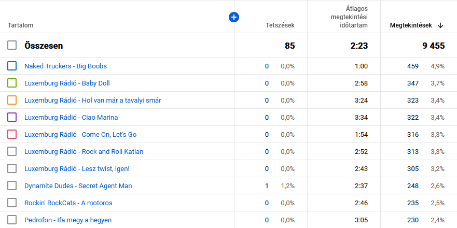Screen dimensions: 457x228
Task: Open Luxemburg Rádió - Lesz twist, igen!
Action: coord(77,168)
